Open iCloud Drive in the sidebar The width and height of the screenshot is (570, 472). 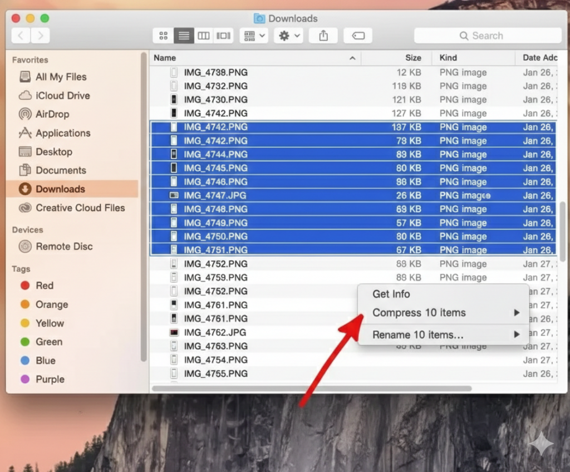coord(62,96)
